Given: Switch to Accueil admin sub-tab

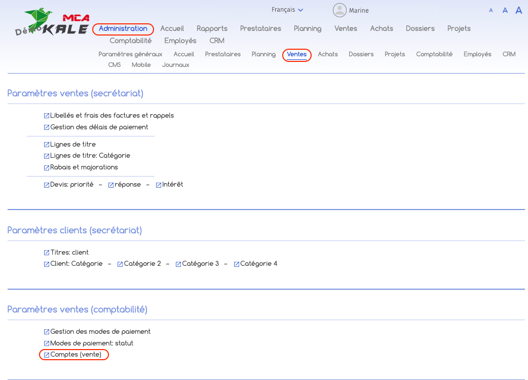Looking at the screenshot, I should tap(184, 54).
